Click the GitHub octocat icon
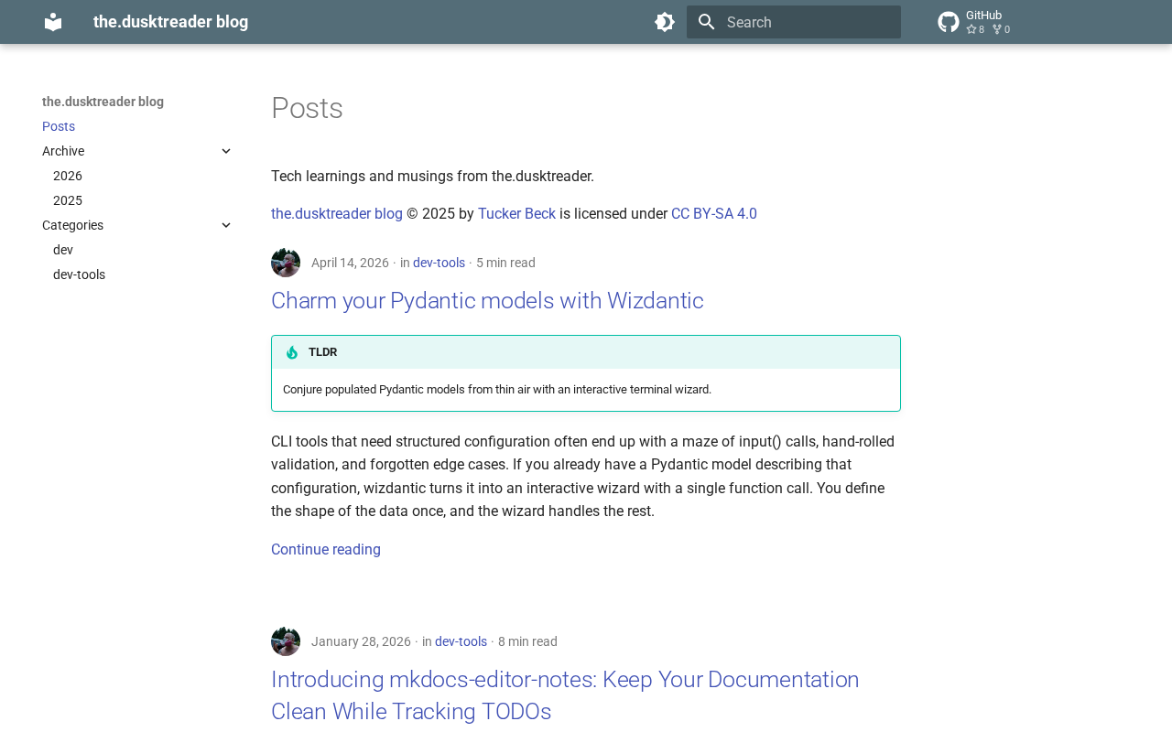This screenshot has width=1172, height=732. click(949, 22)
